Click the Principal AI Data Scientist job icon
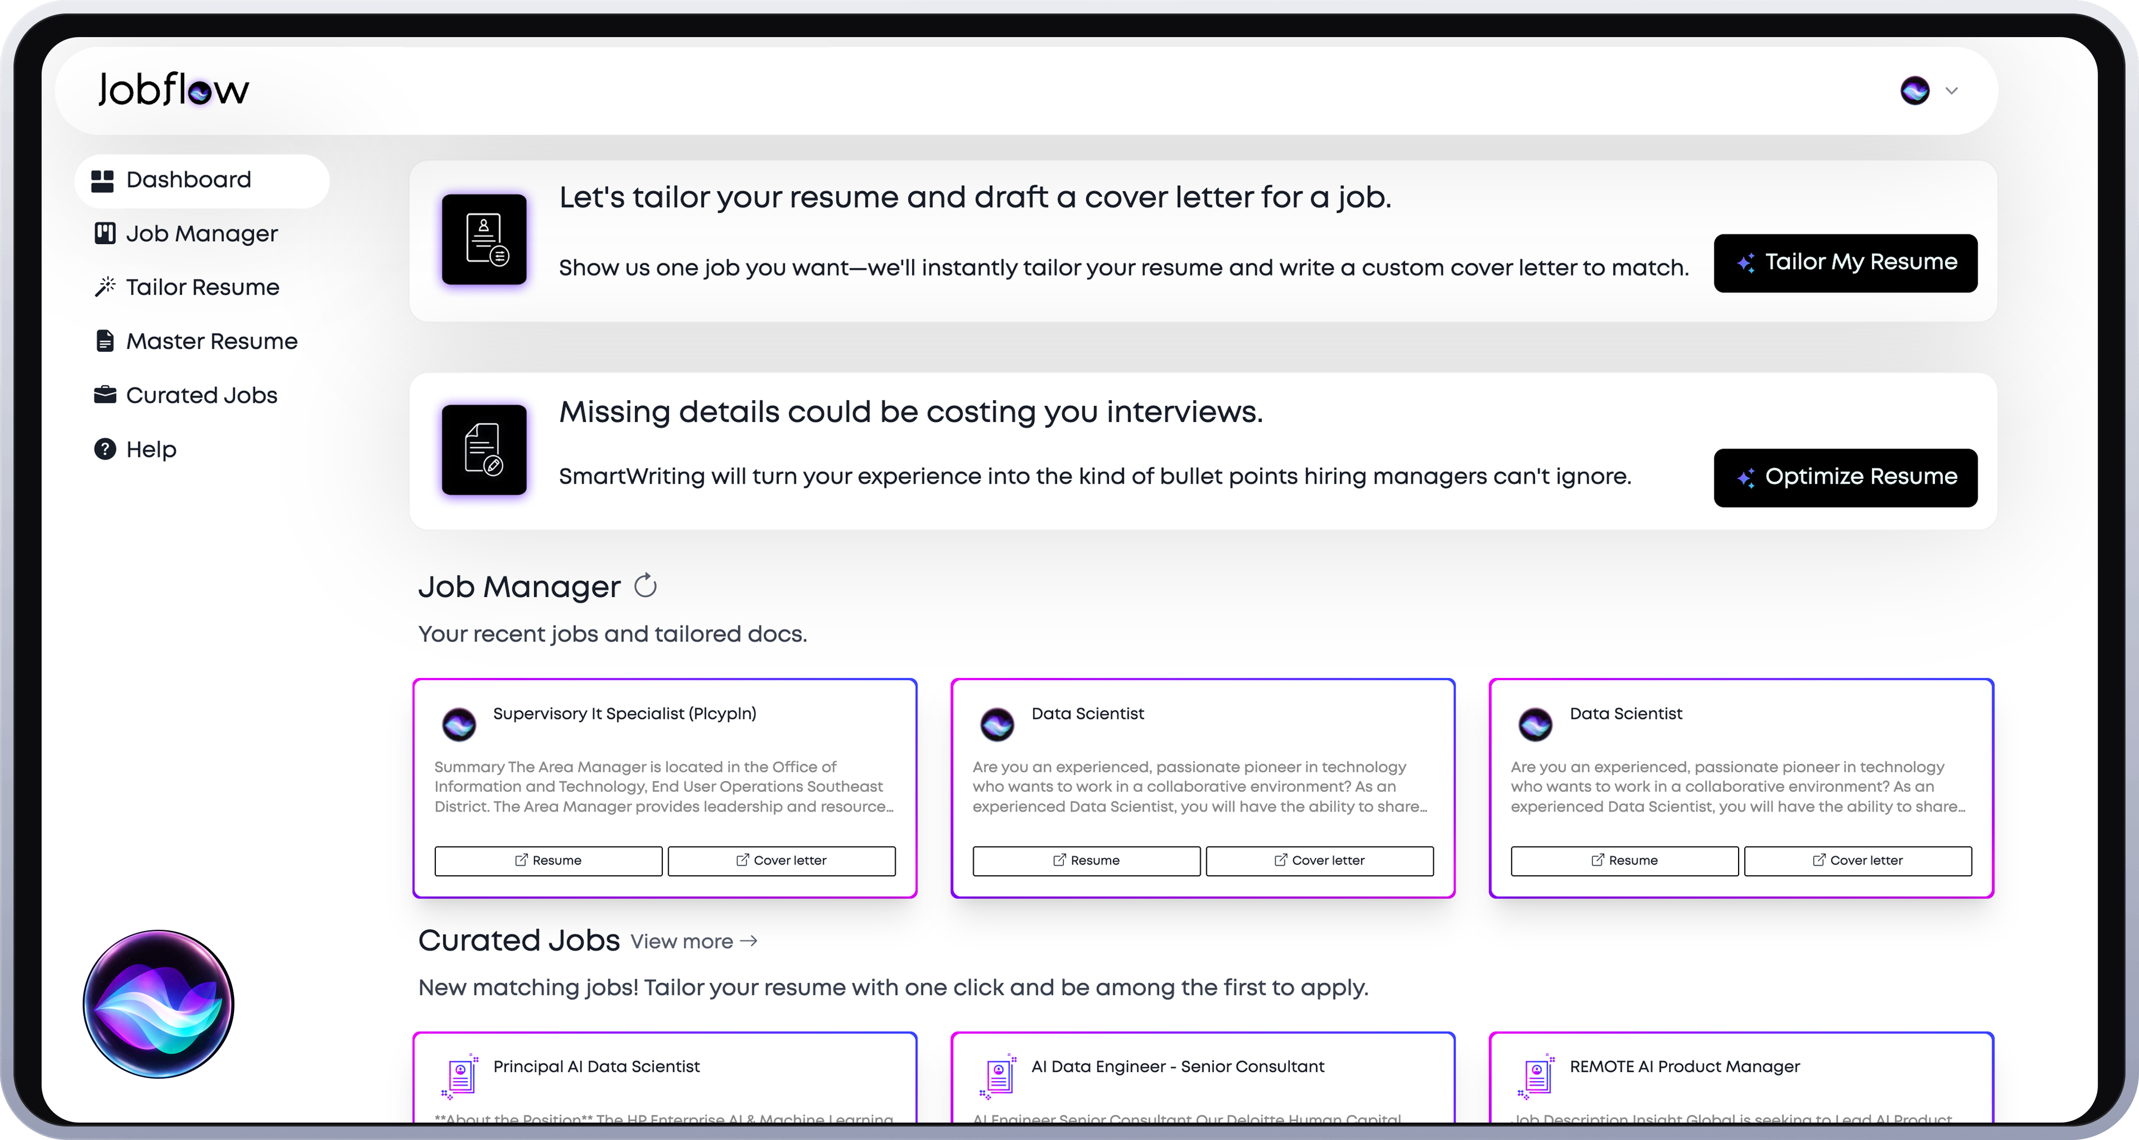The image size is (2139, 1140). (x=460, y=1076)
